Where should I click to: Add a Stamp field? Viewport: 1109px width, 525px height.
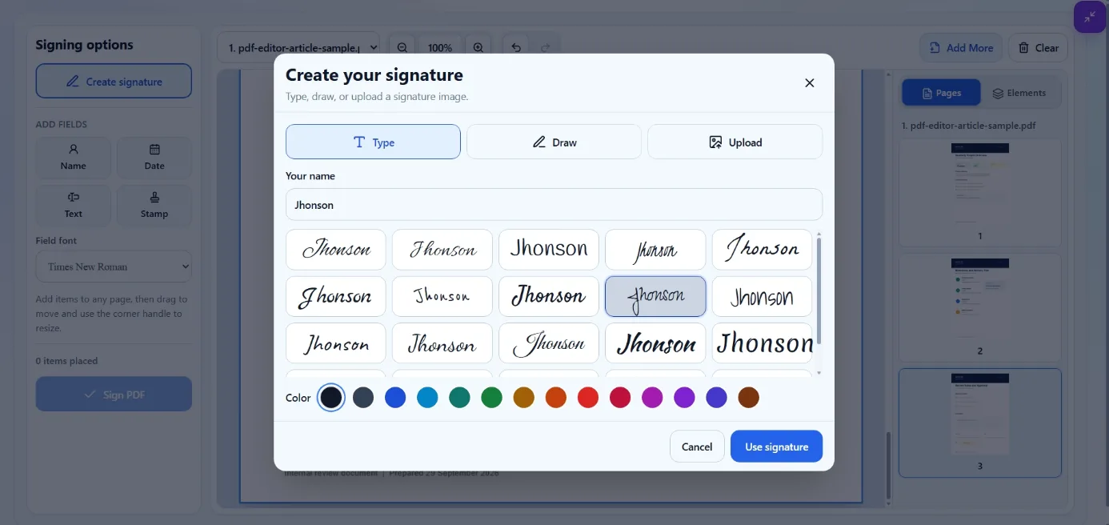tap(154, 206)
